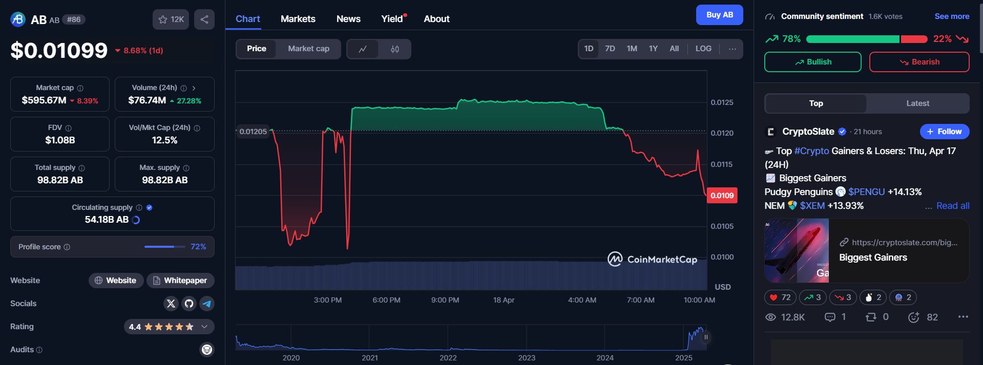Select 1D time range

pyautogui.click(x=589, y=49)
